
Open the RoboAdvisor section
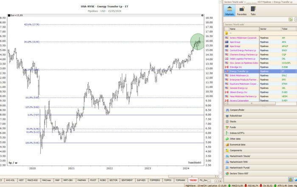tap(238, 115)
